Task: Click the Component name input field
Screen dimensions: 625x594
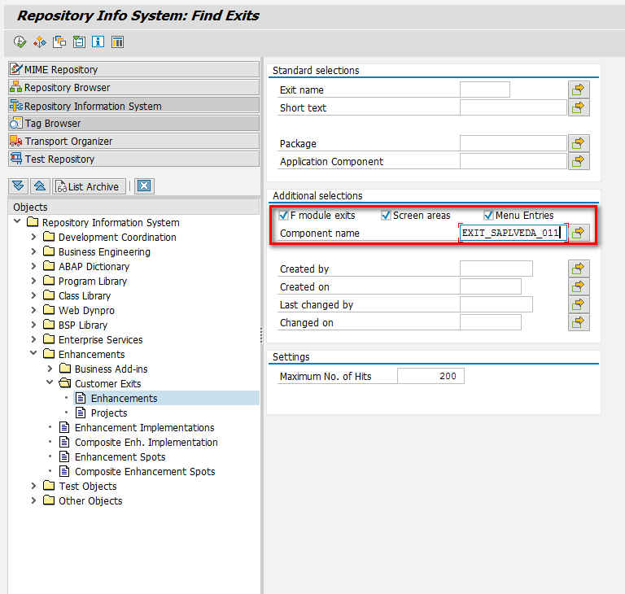Action: click(513, 233)
